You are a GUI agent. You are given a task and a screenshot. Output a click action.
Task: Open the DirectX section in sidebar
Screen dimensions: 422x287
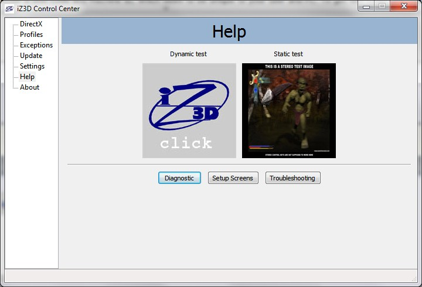[31, 24]
